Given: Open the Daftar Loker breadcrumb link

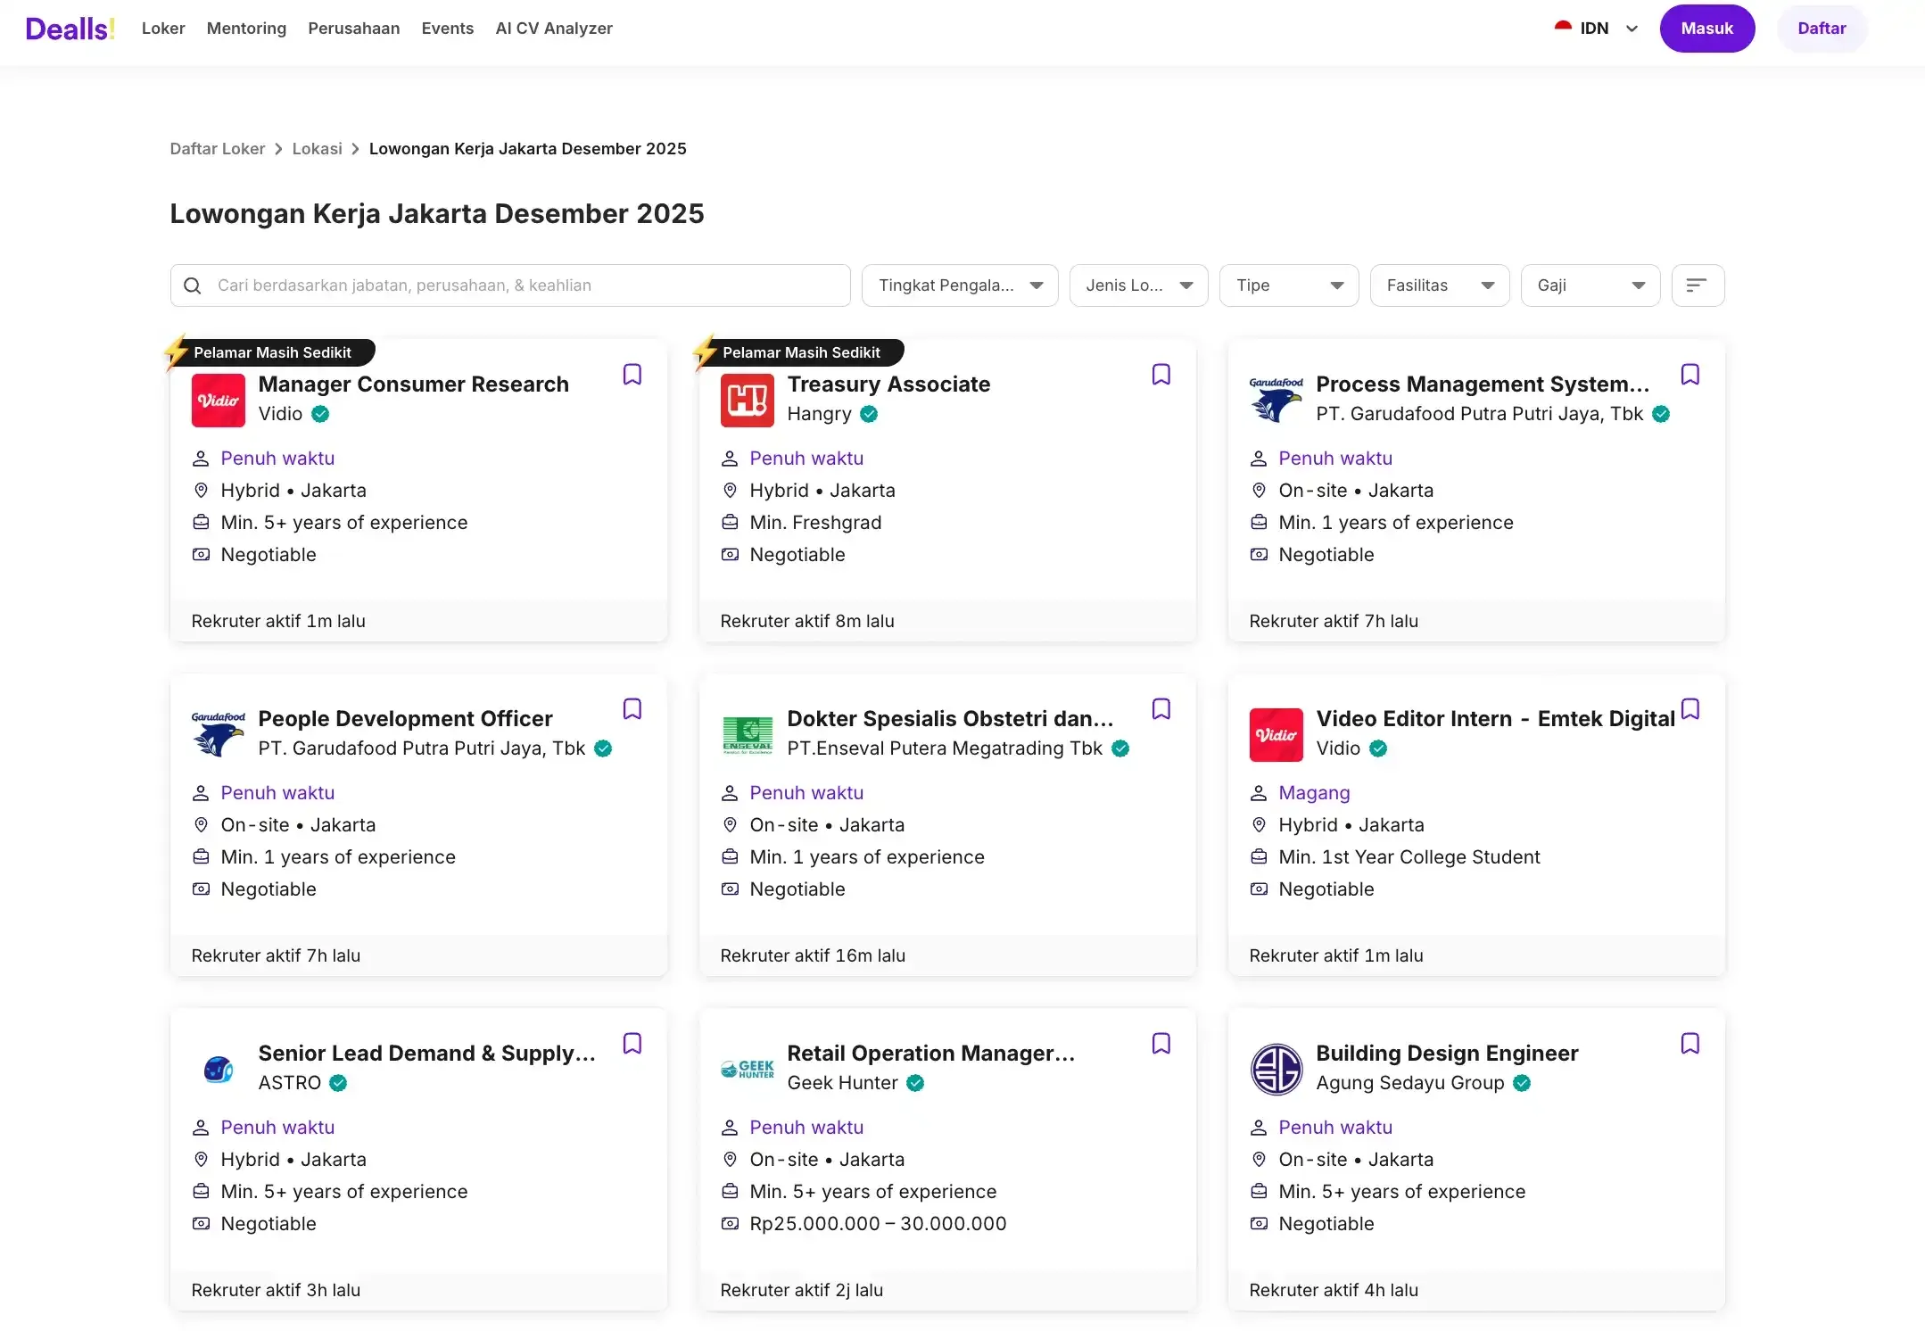Looking at the screenshot, I should point(217,149).
